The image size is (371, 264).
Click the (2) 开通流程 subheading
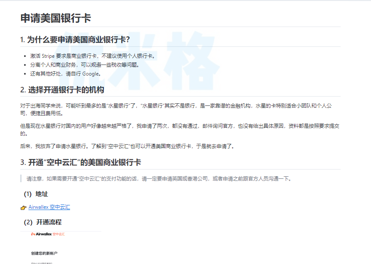[43, 222]
